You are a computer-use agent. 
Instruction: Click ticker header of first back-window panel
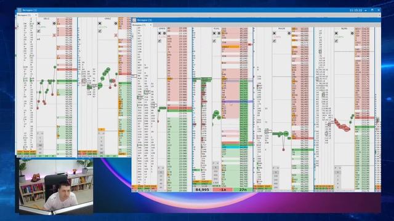[x=47, y=19]
